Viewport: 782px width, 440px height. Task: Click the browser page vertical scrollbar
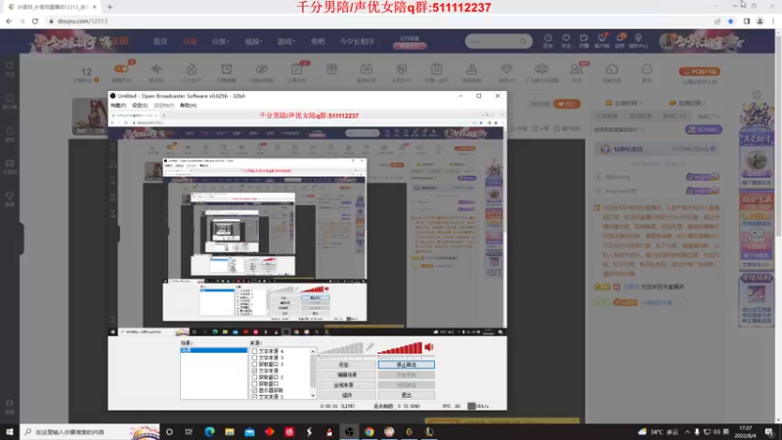pyautogui.click(x=778, y=134)
